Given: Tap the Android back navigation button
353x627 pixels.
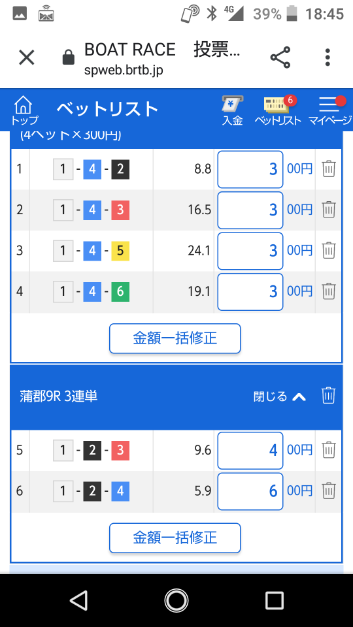Looking at the screenshot, I should [x=78, y=601].
